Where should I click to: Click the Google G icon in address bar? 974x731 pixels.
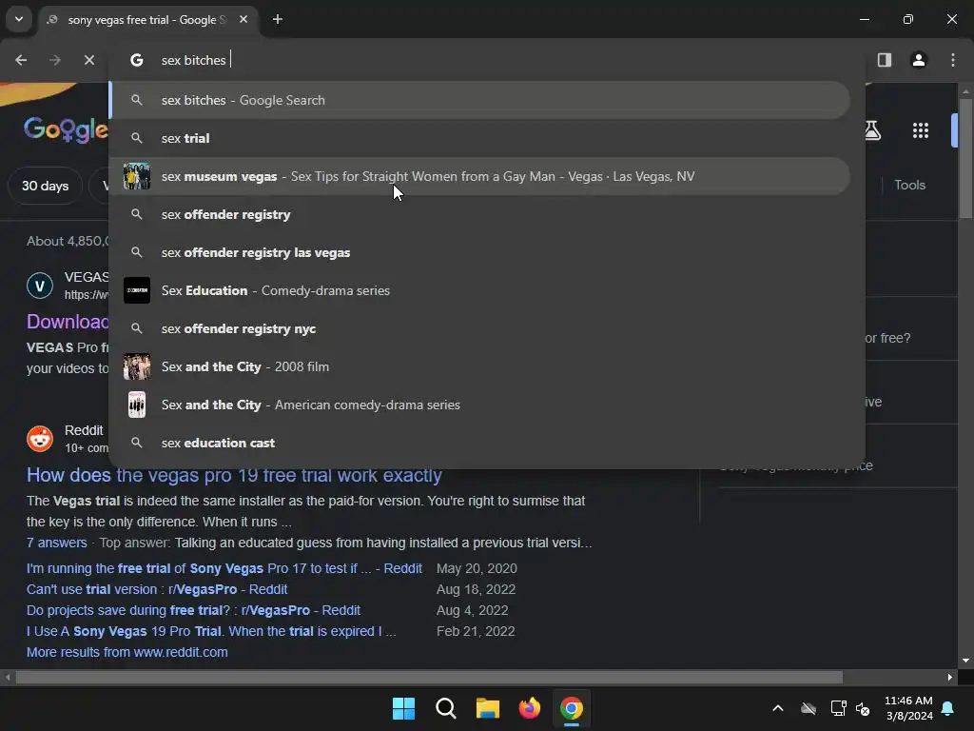137,60
